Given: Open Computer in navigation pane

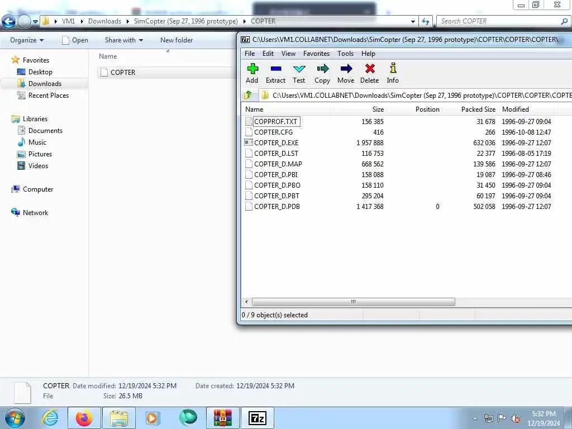Looking at the screenshot, I should (38, 189).
